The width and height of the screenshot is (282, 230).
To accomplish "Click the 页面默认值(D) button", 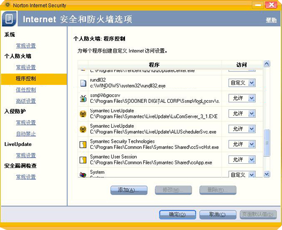I will tap(258, 215).
